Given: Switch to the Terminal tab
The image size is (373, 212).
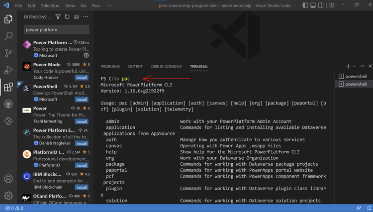Looking at the screenshot, I should click(199, 67).
